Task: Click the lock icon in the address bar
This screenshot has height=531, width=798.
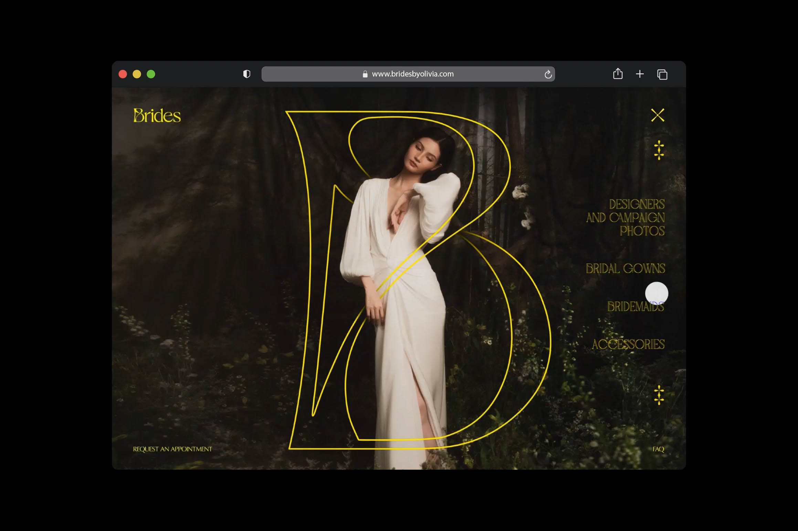Action: (365, 74)
